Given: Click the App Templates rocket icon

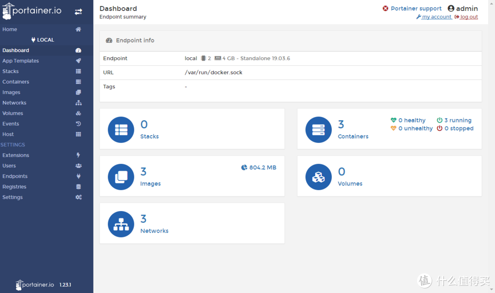Looking at the screenshot, I should [78, 61].
